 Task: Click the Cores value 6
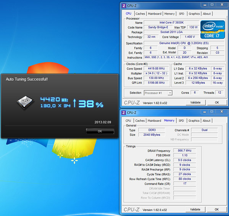195,93
